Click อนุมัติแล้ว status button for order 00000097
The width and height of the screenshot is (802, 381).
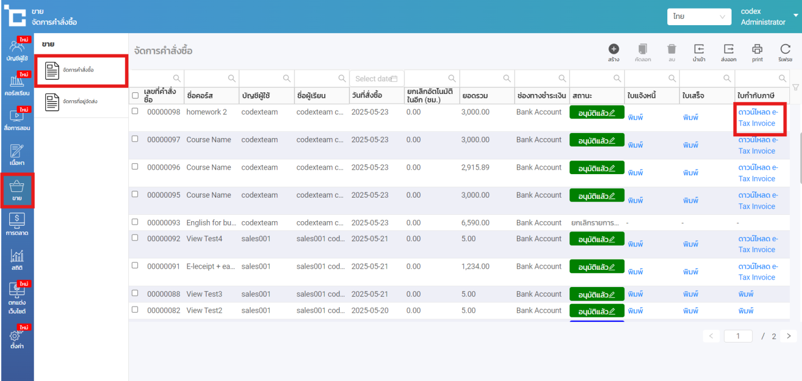pyautogui.click(x=596, y=140)
